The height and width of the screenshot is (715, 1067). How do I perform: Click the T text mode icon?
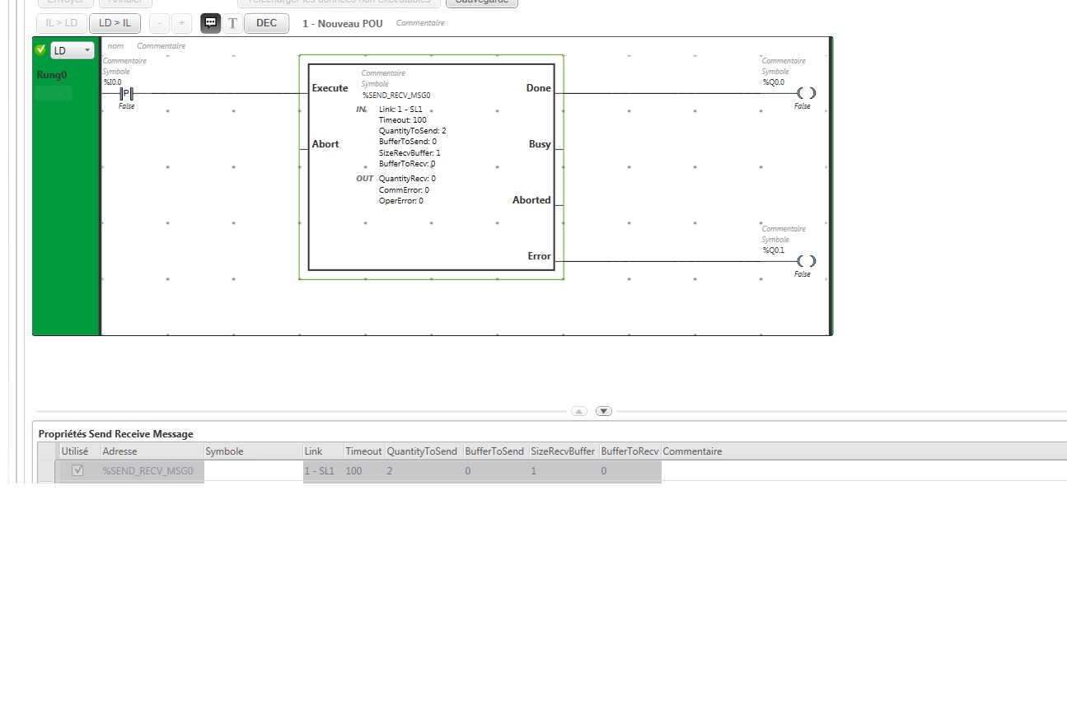233,23
